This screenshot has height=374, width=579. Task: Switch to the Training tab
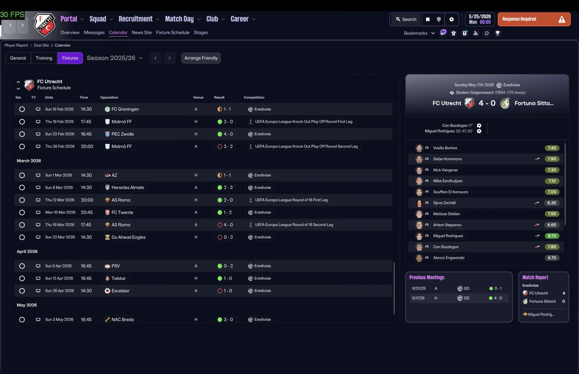[44, 58]
